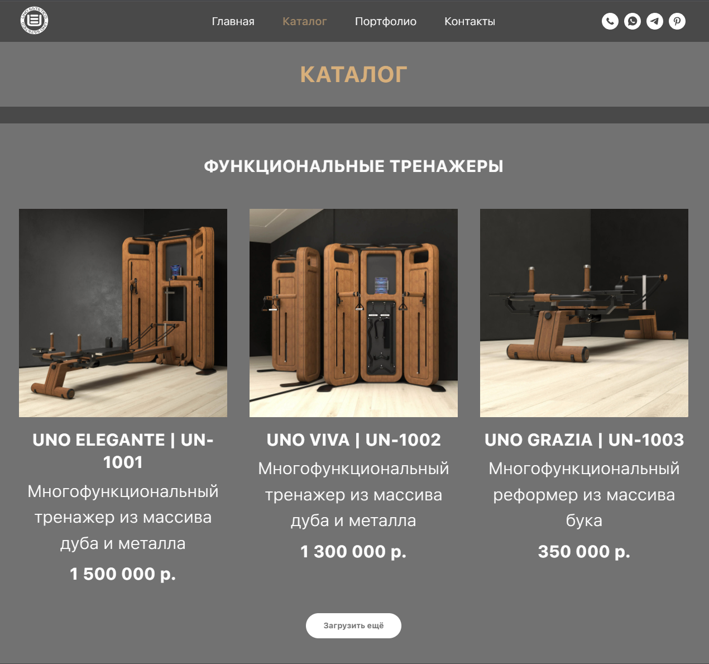Go to the Главная menu item
The image size is (709, 664).
(x=233, y=21)
